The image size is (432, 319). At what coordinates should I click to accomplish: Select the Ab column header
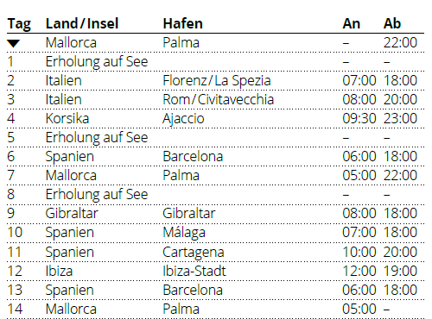click(x=392, y=23)
